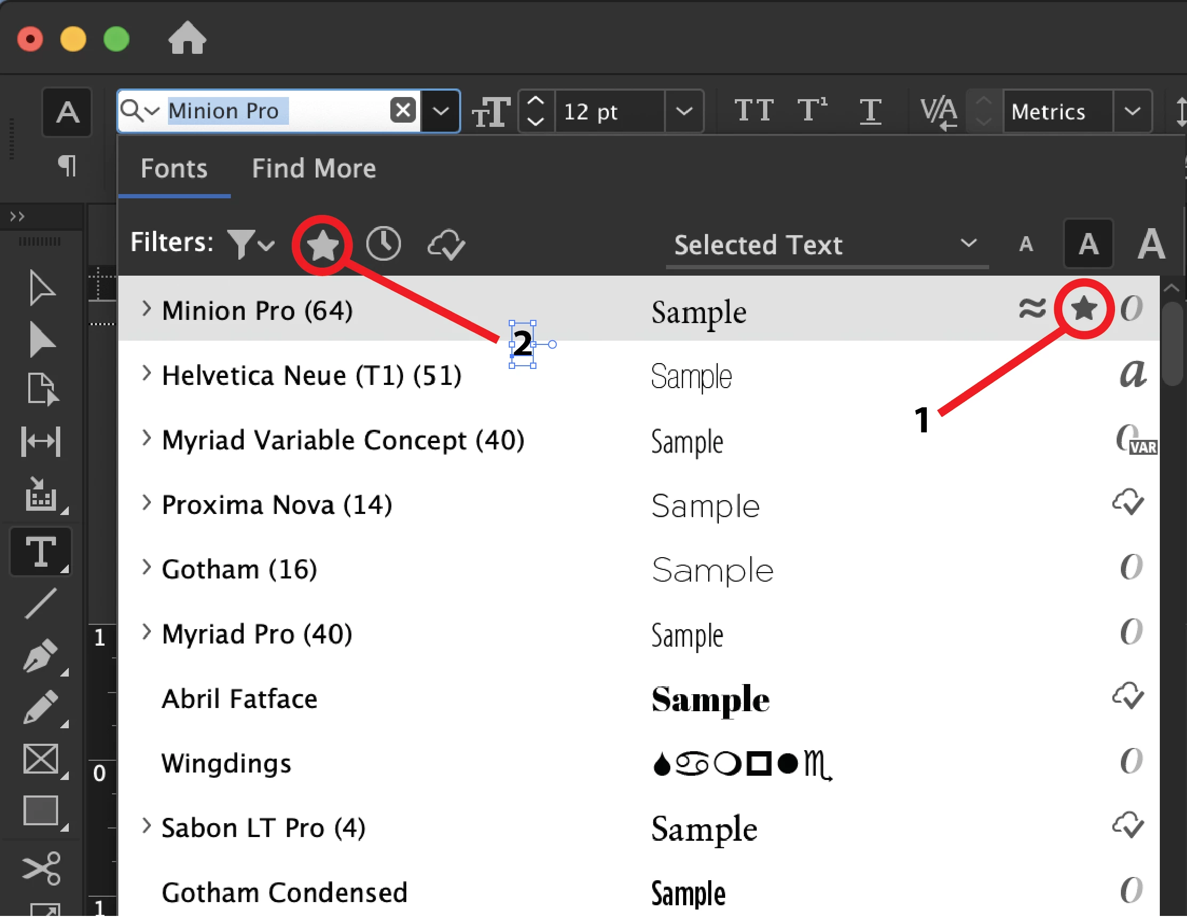This screenshot has width=1187, height=917.
Task: Expand the Minion Pro font family
Action: tap(146, 309)
